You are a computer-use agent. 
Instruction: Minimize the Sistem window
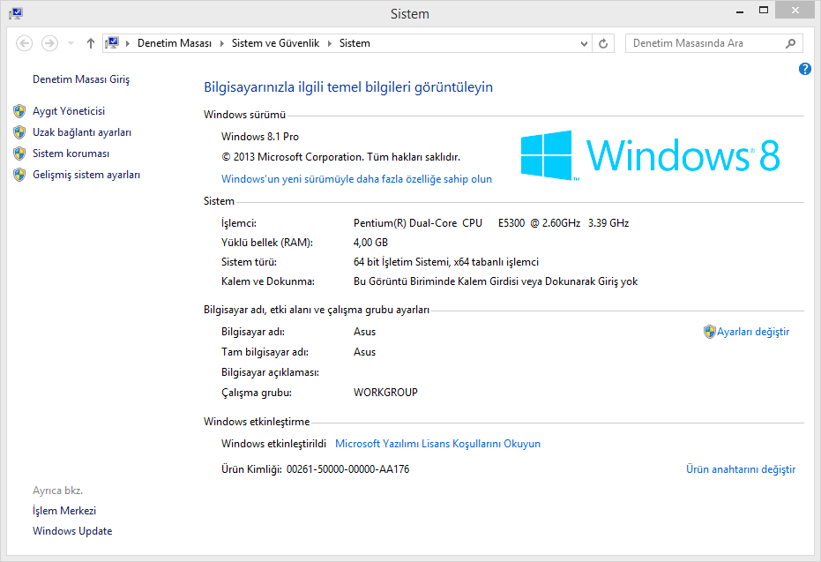tap(740, 11)
